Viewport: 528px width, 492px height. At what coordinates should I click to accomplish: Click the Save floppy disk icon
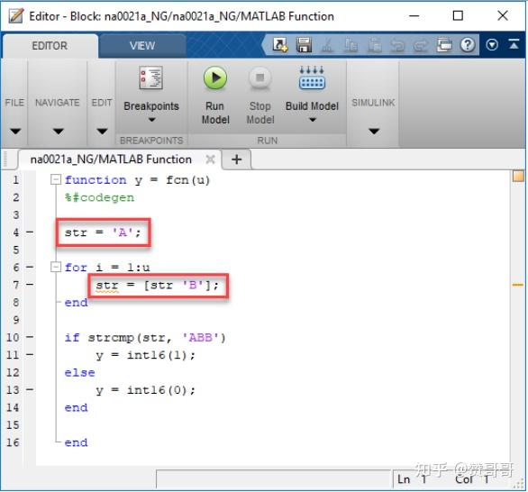tap(304, 44)
